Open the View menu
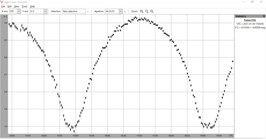 16,6
